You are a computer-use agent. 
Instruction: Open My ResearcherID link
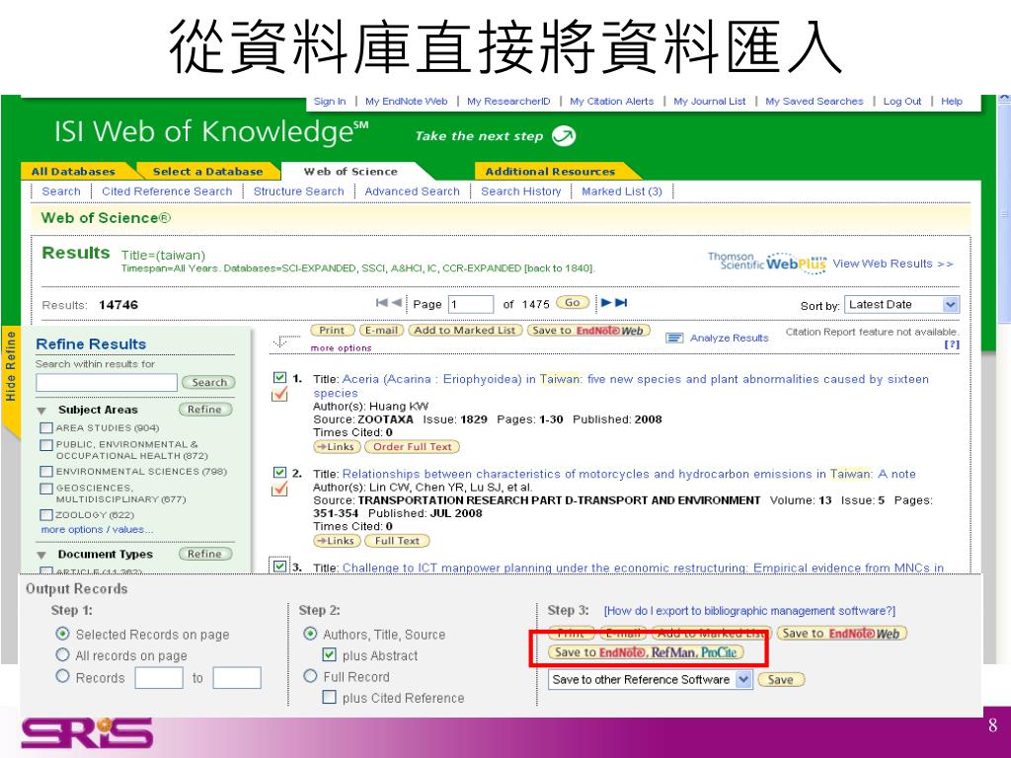508,102
